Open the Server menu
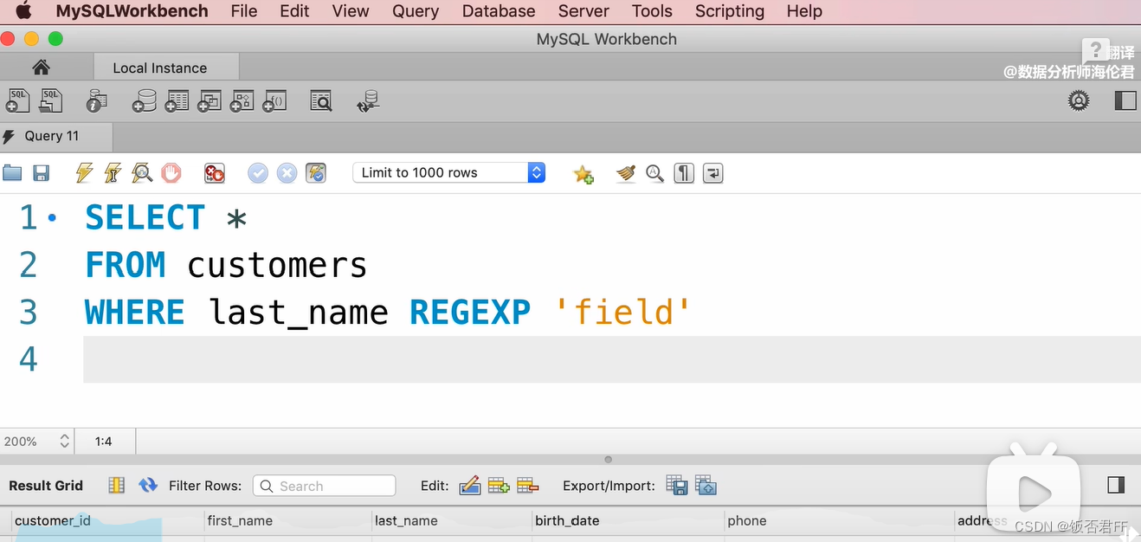 tap(583, 11)
